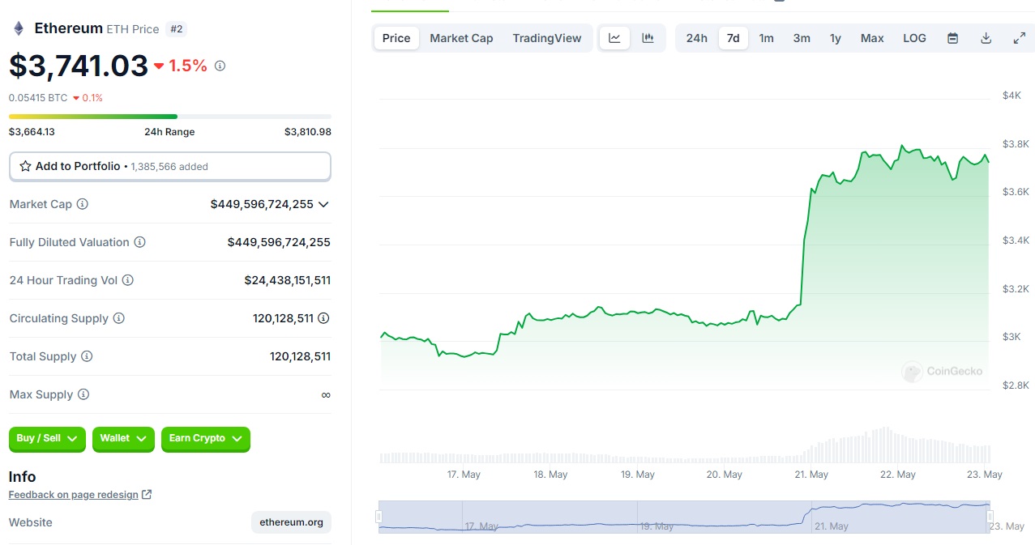Click the 21. May label on the main chart axis
Image resolution: width=1035 pixels, height=545 pixels.
click(x=810, y=475)
